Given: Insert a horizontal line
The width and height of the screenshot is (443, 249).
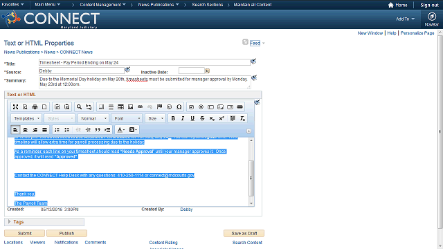Looking at the screenshot, I should [x=111, y=107].
